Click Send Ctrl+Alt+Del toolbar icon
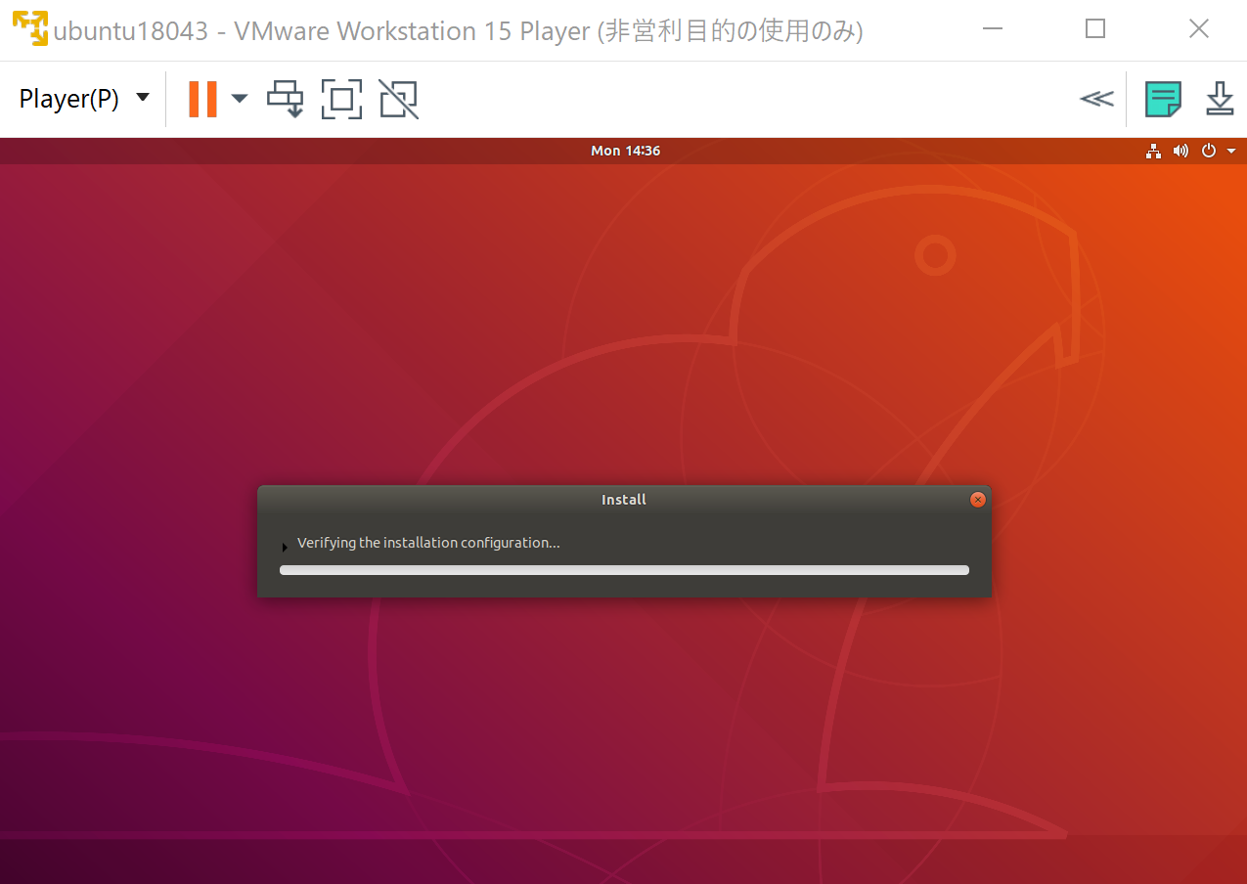This screenshot has width=1247, height=884. coord(286,99)
